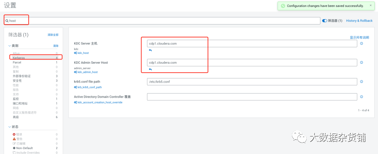This screenshot has height=154, width=378.
Task: Select 高级 category filter
Action: tap(35, 117)
